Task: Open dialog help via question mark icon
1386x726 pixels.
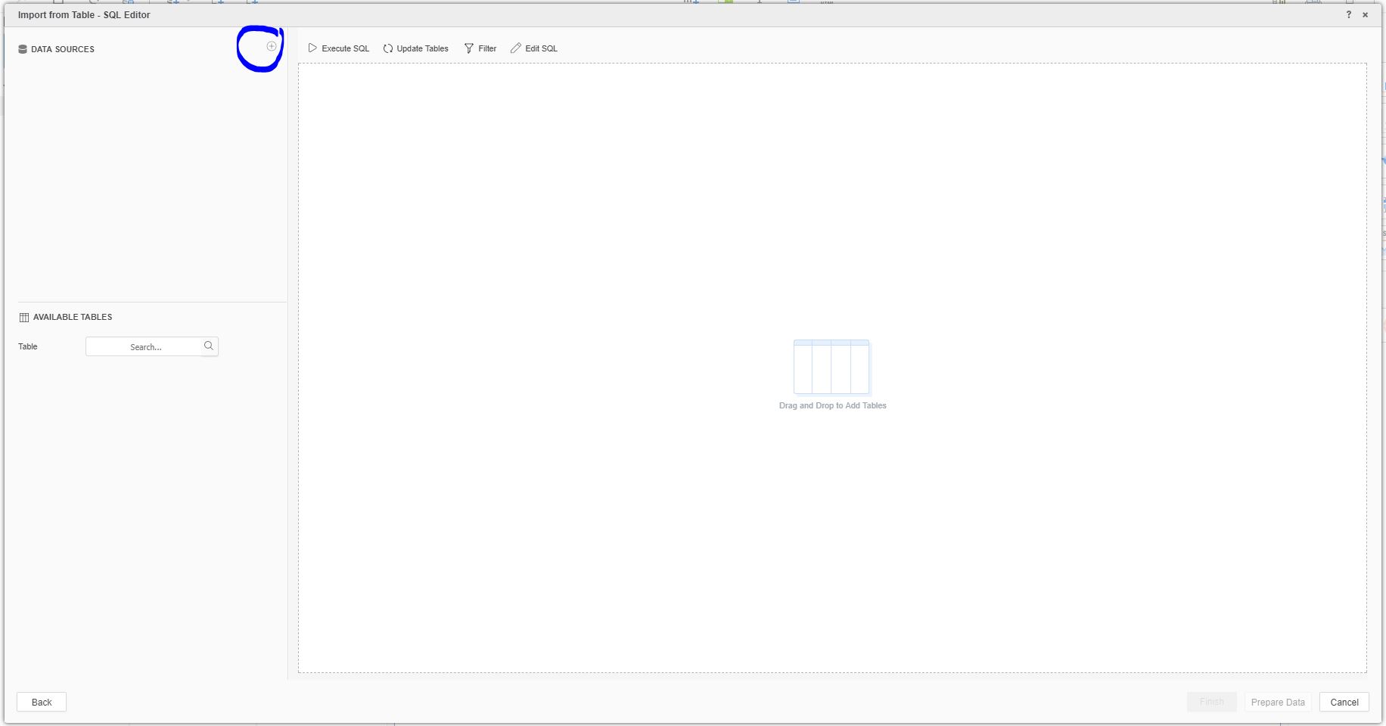Action: [x=1349, y=14]
